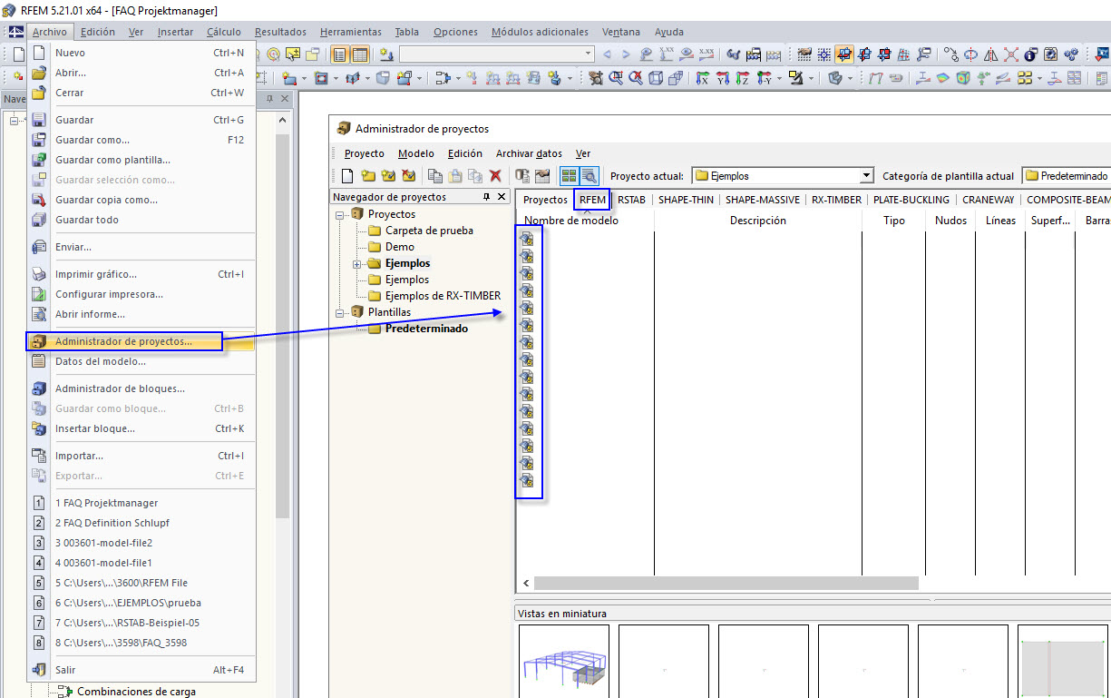Click the Imprimir gráfico printer icon
The image size is (1111, 698).
point(39,274)
